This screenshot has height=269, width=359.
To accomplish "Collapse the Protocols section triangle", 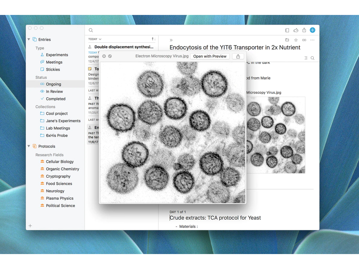I will point(29,146).
